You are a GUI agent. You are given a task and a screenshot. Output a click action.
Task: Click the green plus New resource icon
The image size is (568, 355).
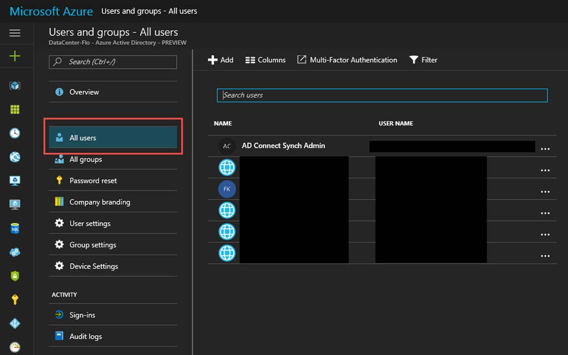point(15,57)
